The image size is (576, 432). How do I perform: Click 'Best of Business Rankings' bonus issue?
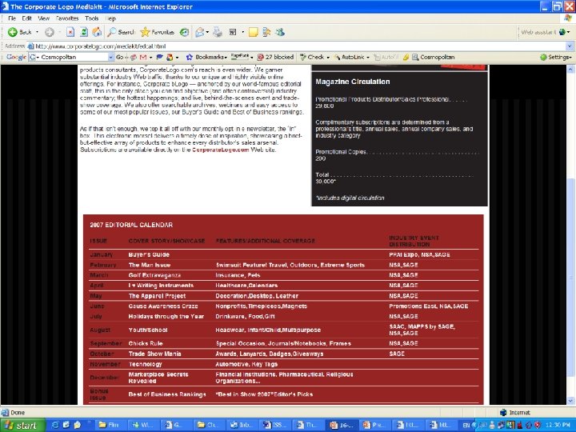167,394
